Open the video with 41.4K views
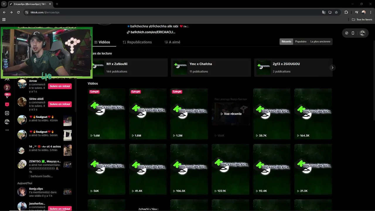The width and height of the screenshot is (375, 211). [148, 169]
